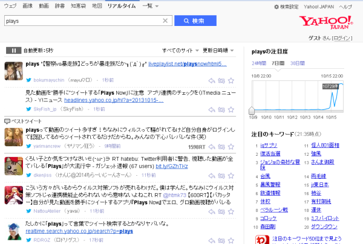
Task: Open the bit.ly/GZhTKz link
Action: (172, 166)
